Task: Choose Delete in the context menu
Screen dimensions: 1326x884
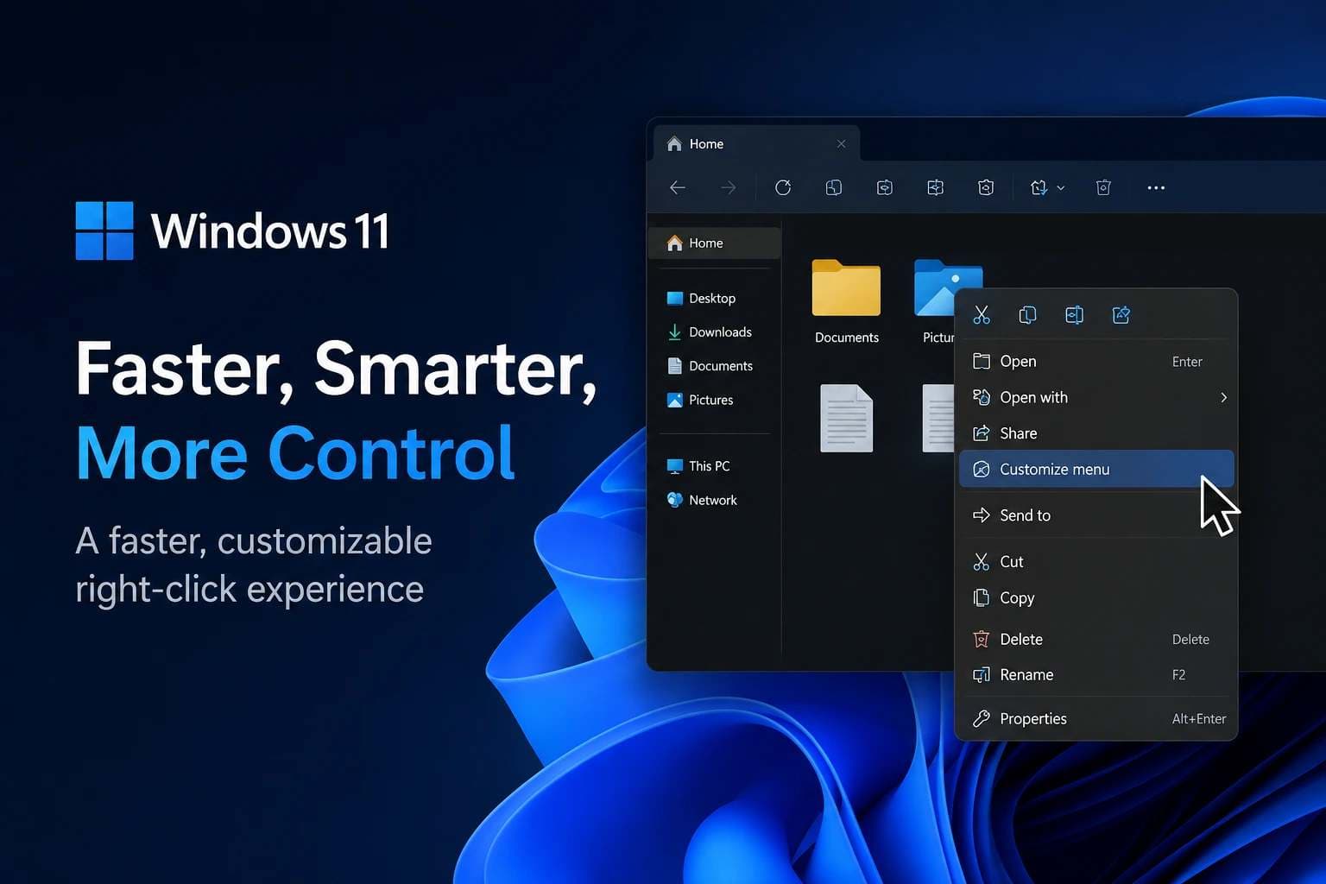Action: pos(1096,639)
